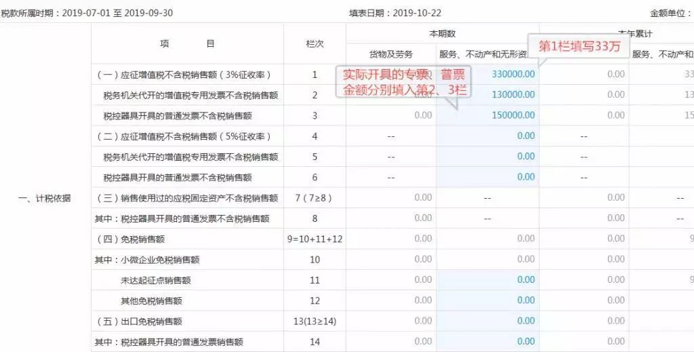Click row 10 goods current-period 0.00 cell

tap(391, 259)
